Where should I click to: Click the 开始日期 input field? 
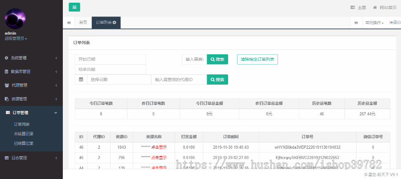[x=110, y=59]
